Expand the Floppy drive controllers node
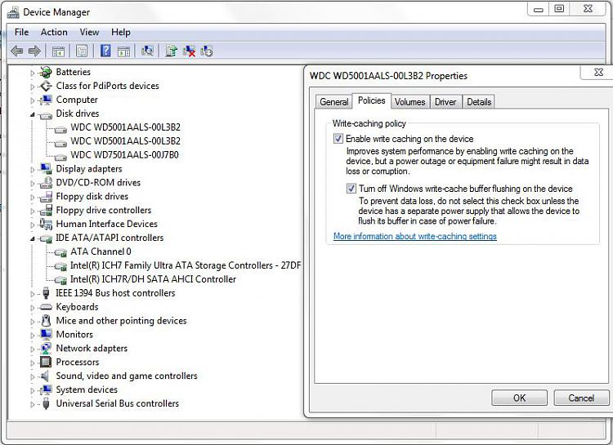The width and height of the screenshot is (613, 445). pyautogui.click(x=33, y=211)
